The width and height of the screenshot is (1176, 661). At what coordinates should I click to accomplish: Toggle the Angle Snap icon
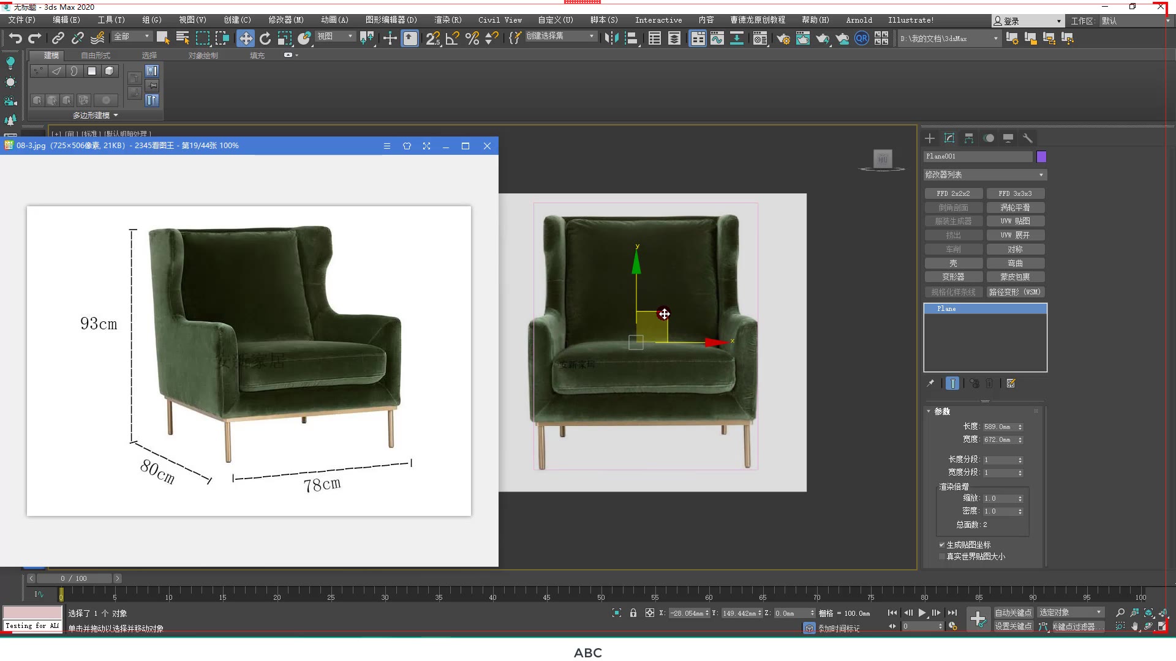tap(453, 39)
